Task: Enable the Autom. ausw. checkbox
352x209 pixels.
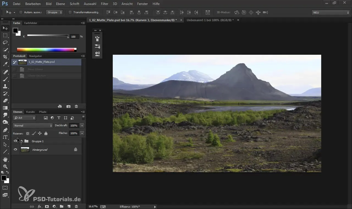Action: click(x=21, y=12)
